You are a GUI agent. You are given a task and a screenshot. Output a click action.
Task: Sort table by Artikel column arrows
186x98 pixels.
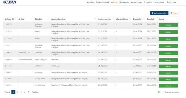(32, 19)
